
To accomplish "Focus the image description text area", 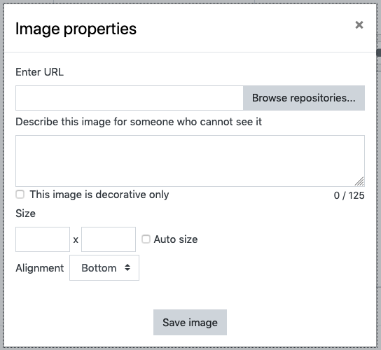I will pos(190,161).
